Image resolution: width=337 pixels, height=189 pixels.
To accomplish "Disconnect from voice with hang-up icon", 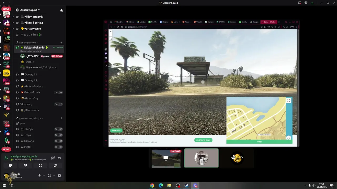I will [x=59, y=158].
